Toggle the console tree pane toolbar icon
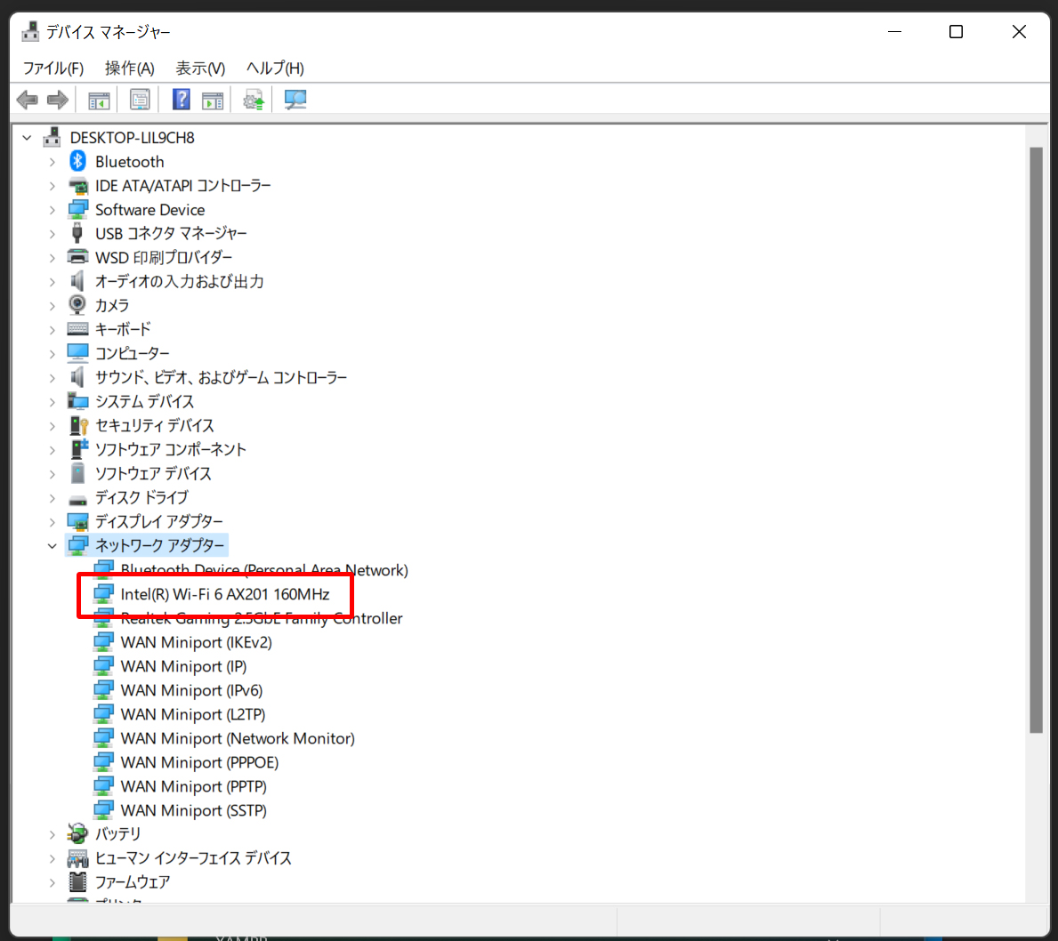Screen dimensions: 1058x941 [x=99, y=100]
